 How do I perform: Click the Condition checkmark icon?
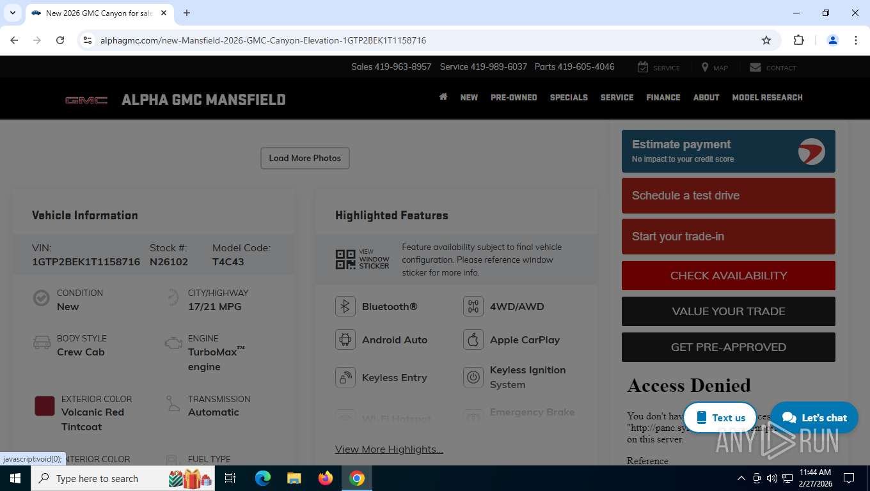(42, 298)
